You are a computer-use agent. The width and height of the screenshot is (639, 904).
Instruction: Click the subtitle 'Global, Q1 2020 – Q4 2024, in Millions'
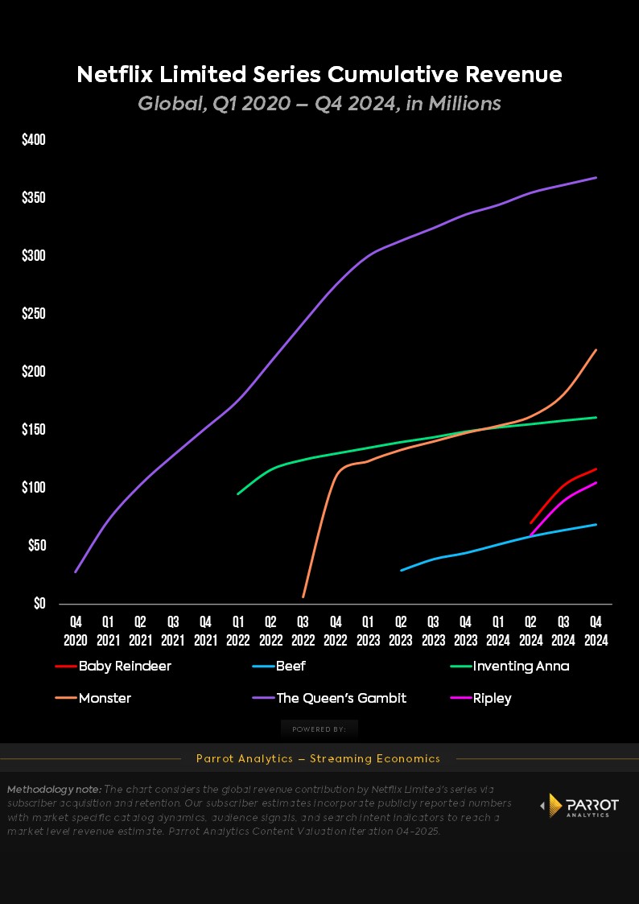319,104
